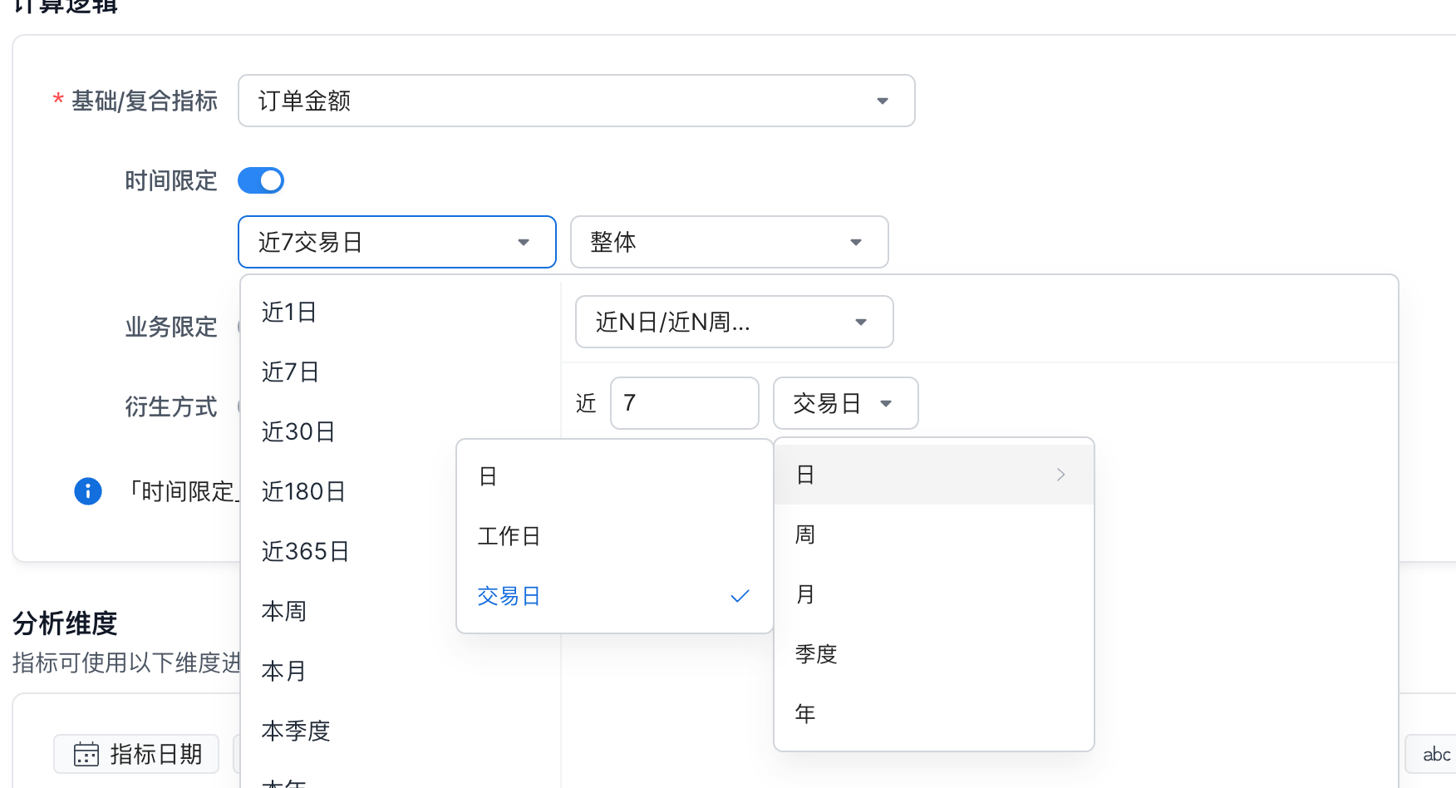The image size is (1456, 788).
Task: Select 周 in the unit menu
Action: coord(805,534)
